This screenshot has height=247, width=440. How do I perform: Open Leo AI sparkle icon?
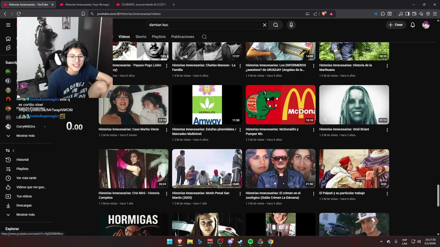[x=421, y=14]
